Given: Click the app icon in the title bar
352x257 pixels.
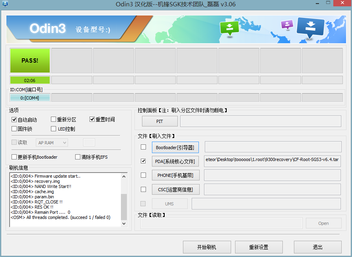Looking at the screenshot, I should pyautogui.click(x=5, y=4).
